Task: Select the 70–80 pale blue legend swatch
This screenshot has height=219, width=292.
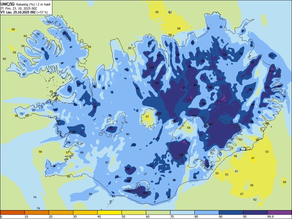Action: pos(182,213)
